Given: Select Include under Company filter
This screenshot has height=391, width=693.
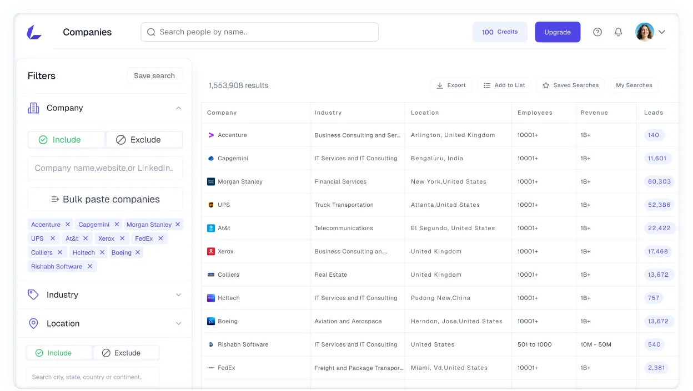Looking at the screenshot, I should 66,140.
